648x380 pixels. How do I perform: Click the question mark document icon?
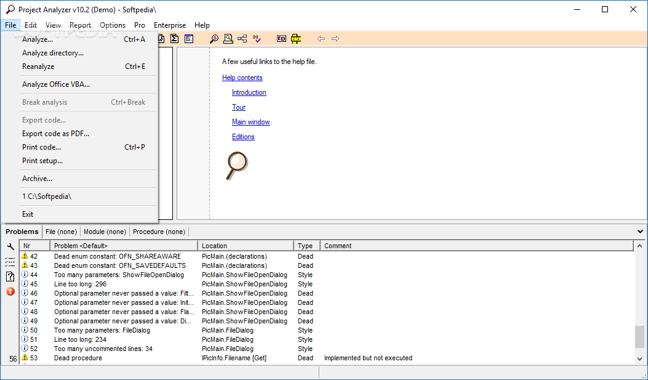tap(10, 277)
